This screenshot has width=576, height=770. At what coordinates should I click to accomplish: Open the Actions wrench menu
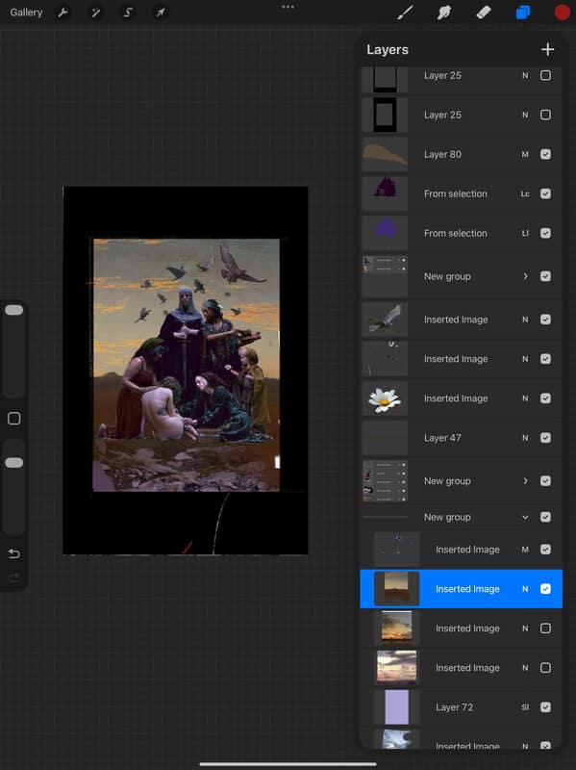(63, 13)
